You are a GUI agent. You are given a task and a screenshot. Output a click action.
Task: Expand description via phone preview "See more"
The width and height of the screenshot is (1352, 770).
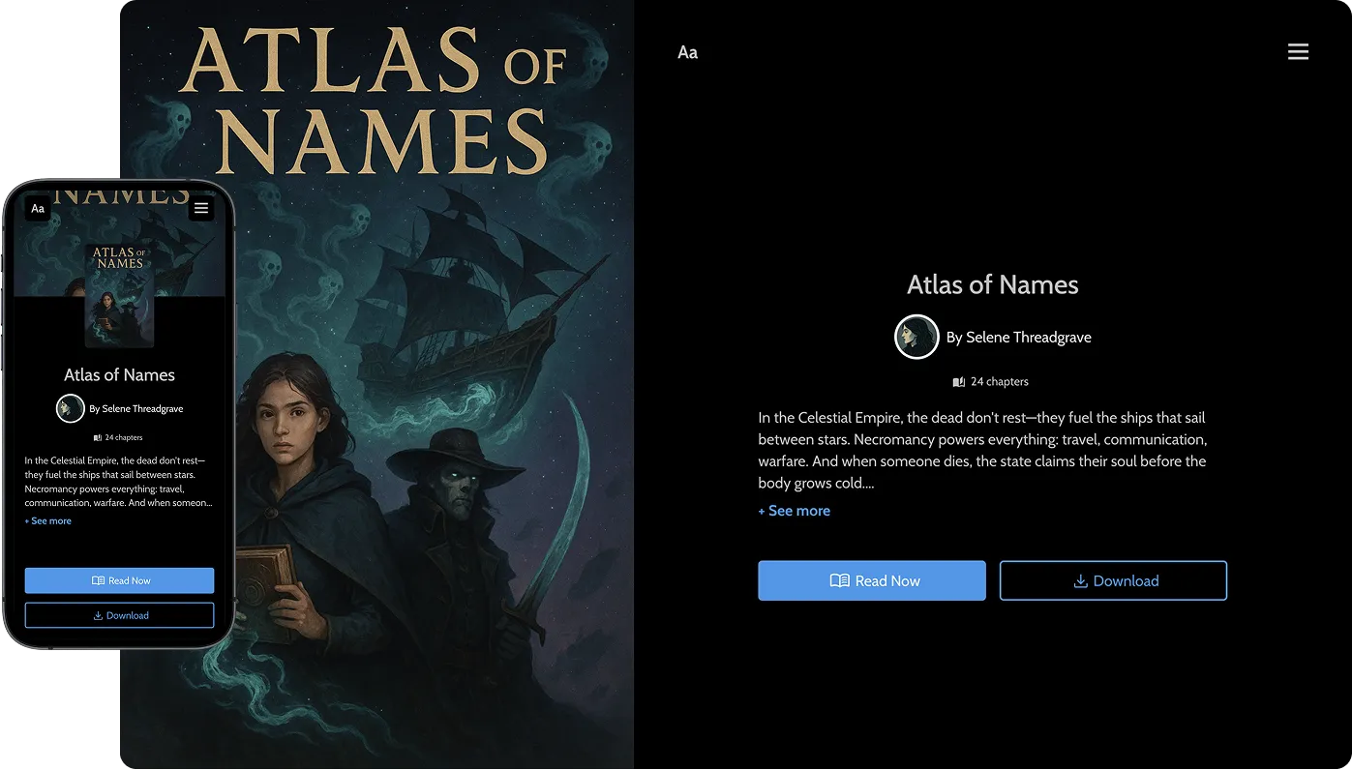coord(48,520)
